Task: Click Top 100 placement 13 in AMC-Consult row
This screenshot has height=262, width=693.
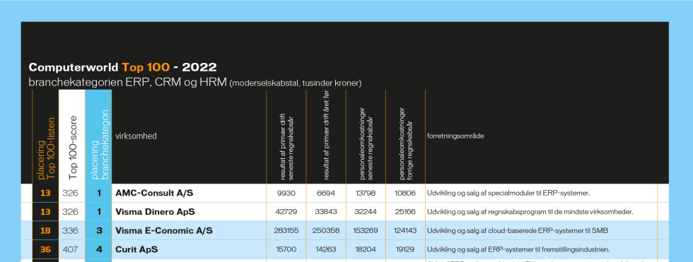Action: (x=45, y=193)
